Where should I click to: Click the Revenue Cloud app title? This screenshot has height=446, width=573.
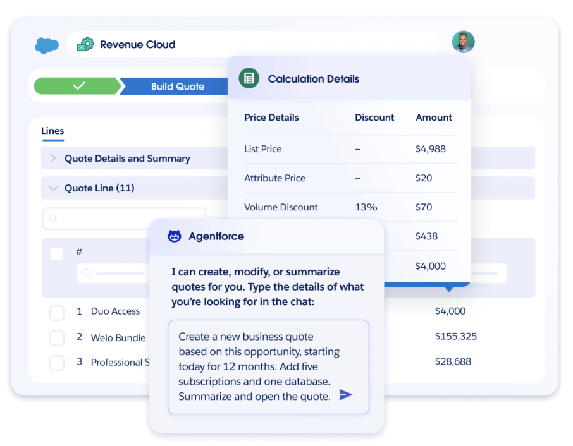click(138, 44)
